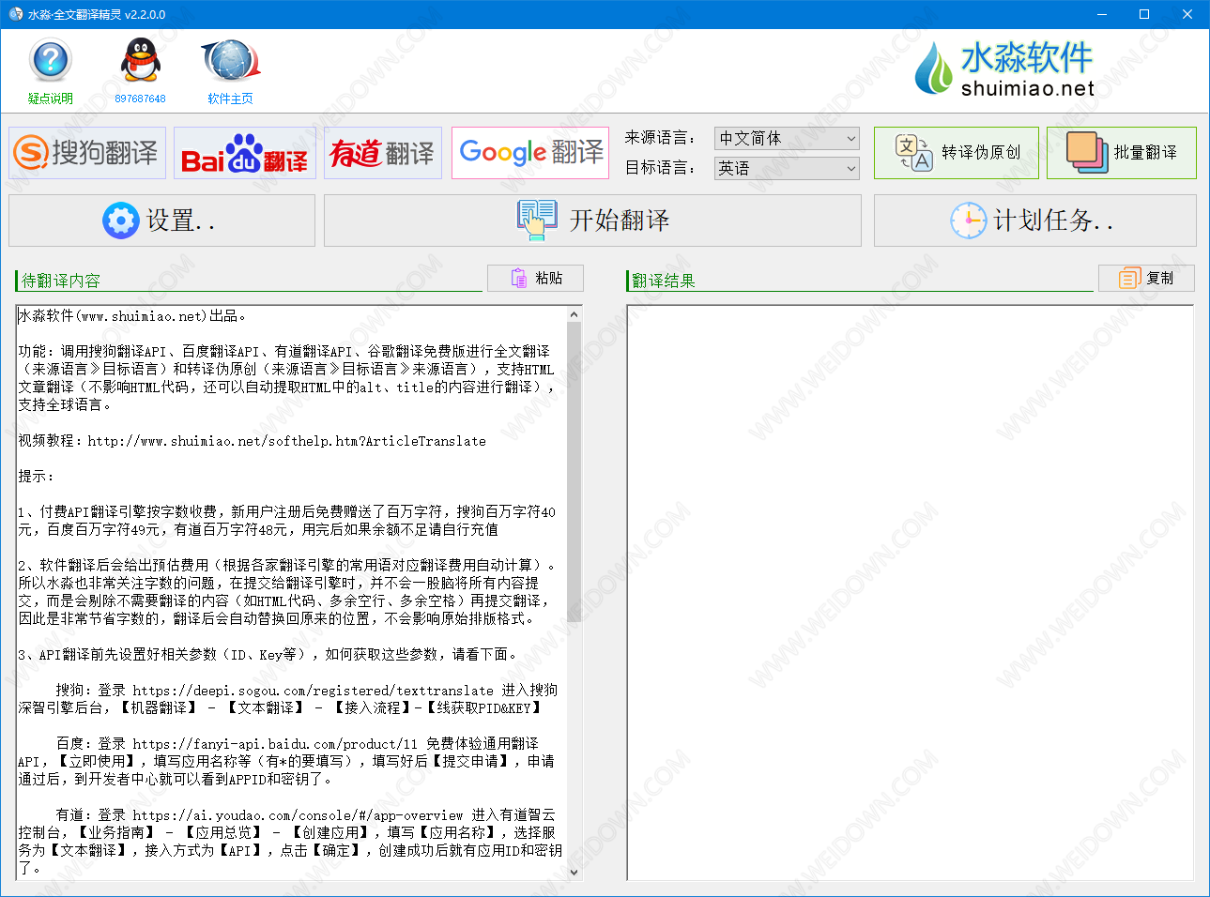
Task: Click the source text scrollbar down arrow
Action: tap(574, 872)
